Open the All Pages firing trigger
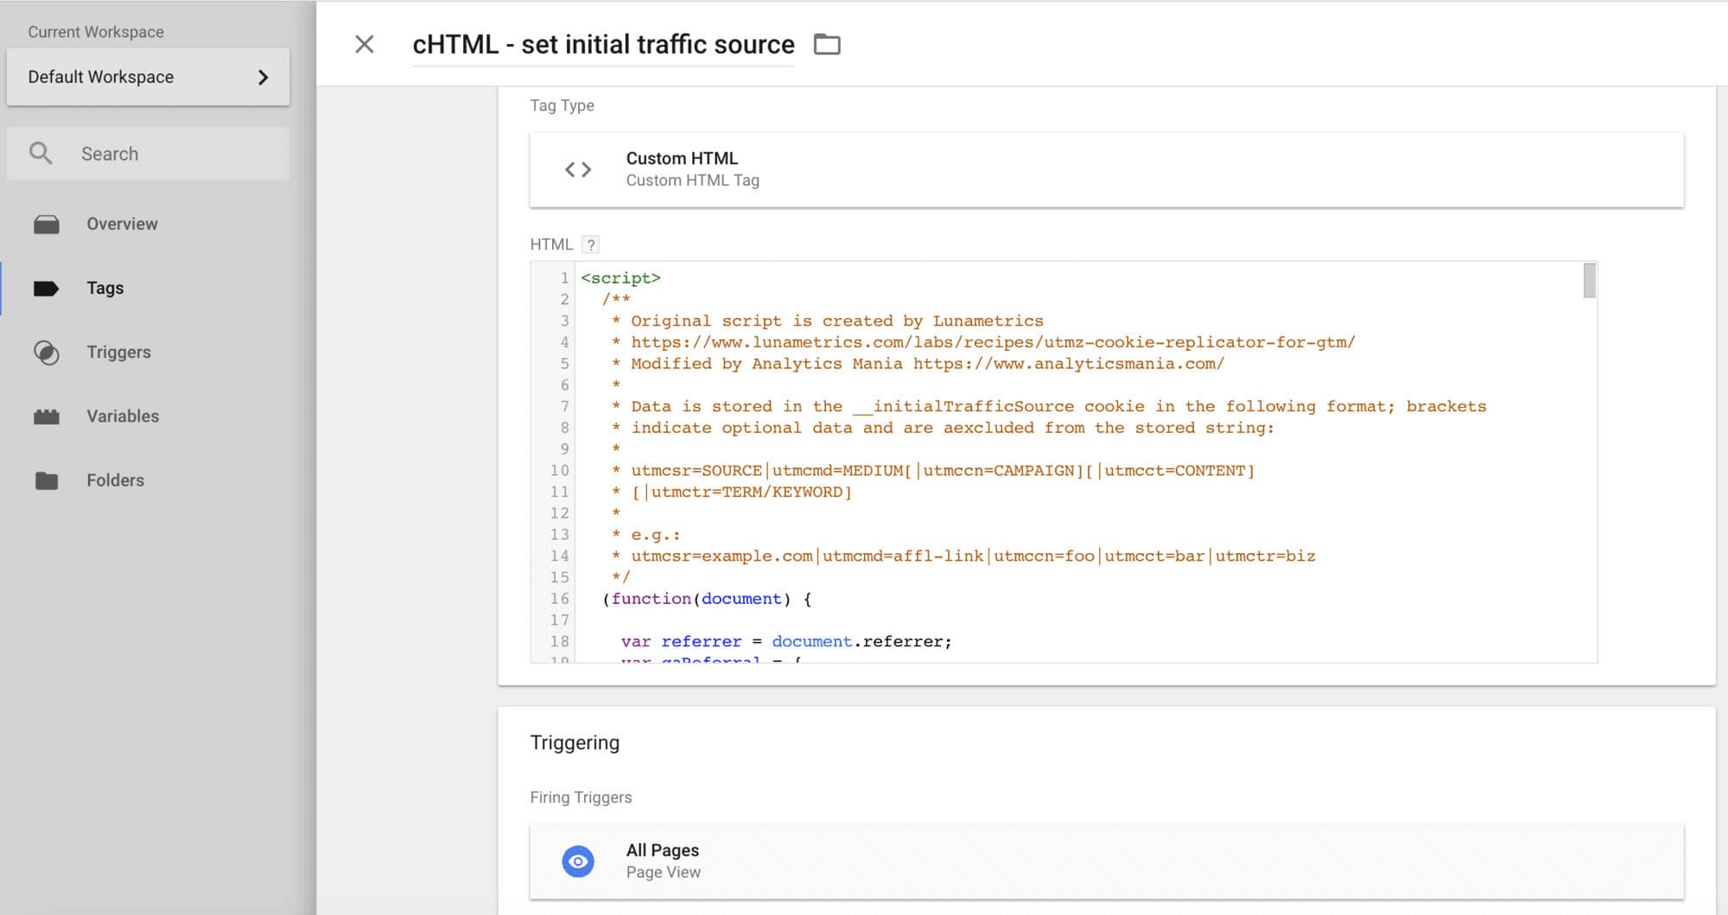Viewport: 1728px width, 915px height. coord(1107,861)
